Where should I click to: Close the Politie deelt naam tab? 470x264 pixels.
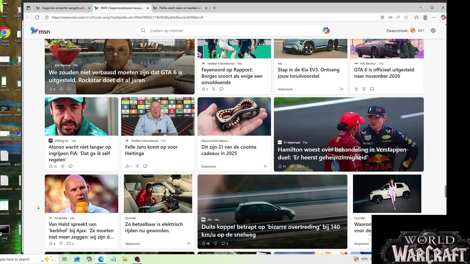click(206, 8)
